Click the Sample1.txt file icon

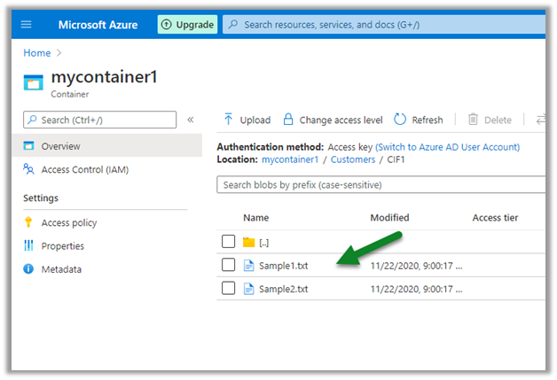249,265
